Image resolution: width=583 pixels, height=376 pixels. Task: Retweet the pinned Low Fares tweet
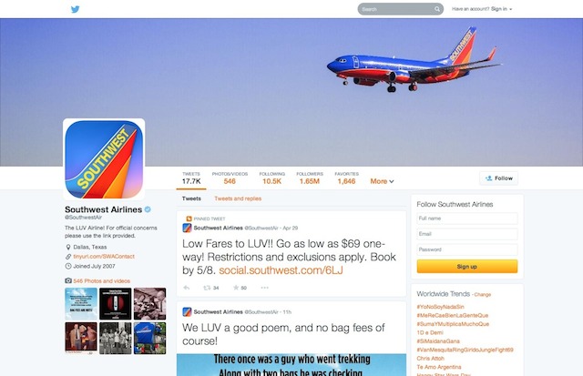click(207, 288)
